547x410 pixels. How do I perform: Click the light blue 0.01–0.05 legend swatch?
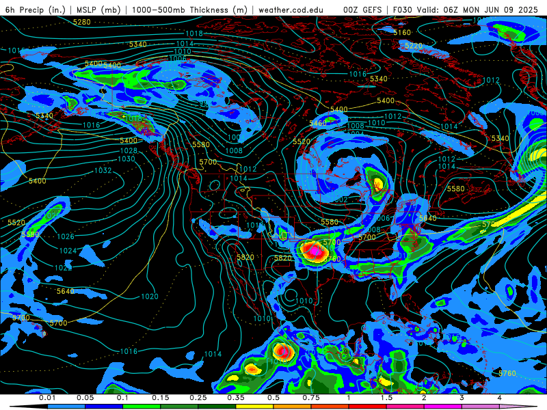66,407
